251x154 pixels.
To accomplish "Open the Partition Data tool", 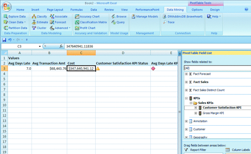I will (15, 28).
